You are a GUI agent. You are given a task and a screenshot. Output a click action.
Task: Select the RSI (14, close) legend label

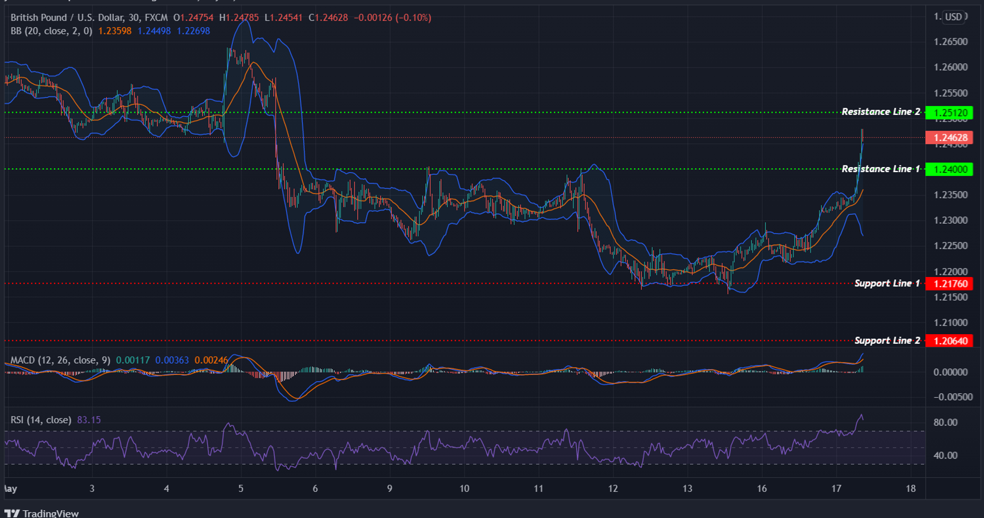tap(41, 420)
